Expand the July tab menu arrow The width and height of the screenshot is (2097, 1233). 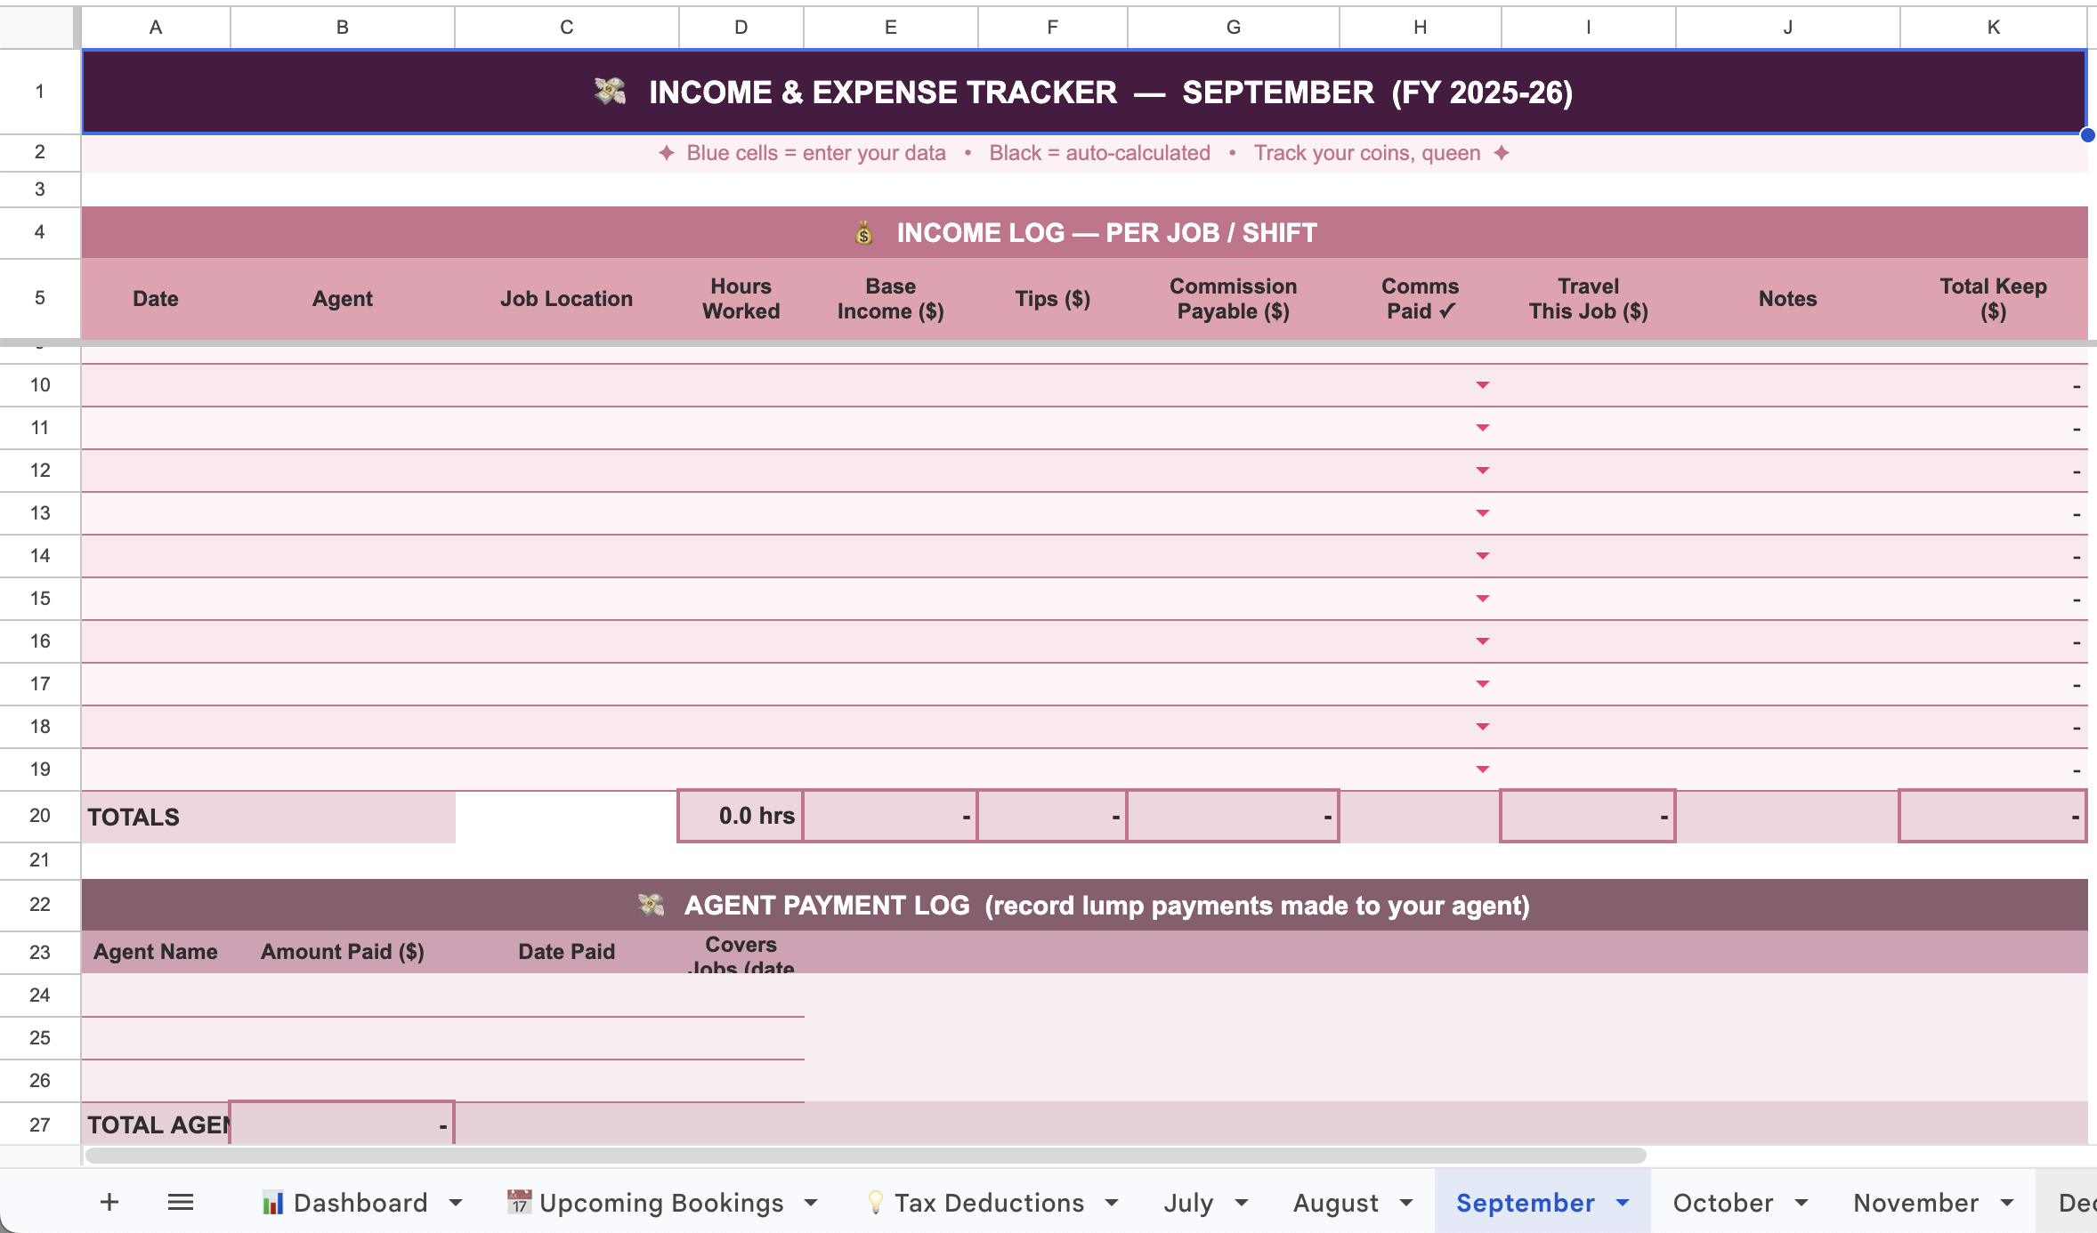[x=1242, y=1203]
